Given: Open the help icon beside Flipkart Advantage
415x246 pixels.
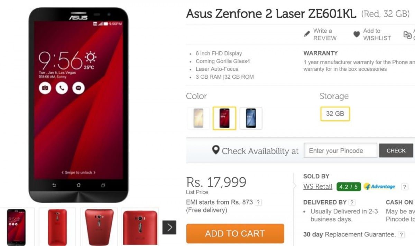Looking at the screenshot, I should (405, 187).
